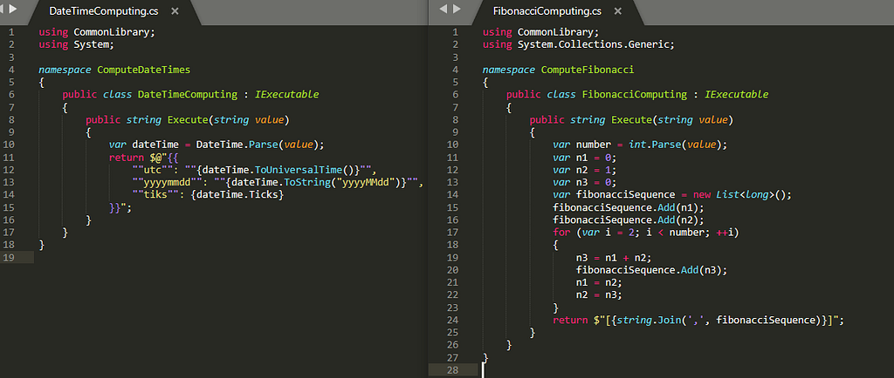894x378 pixels.
Task: Click the 'for' keyword on line 17
Action: (561, 233)
